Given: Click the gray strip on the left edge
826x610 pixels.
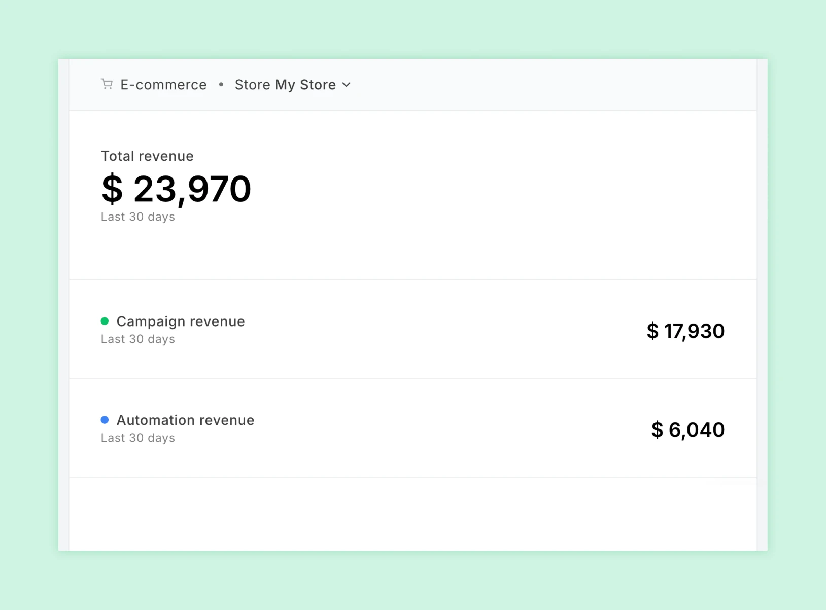Looking at the screenshot, I should 63,304.
